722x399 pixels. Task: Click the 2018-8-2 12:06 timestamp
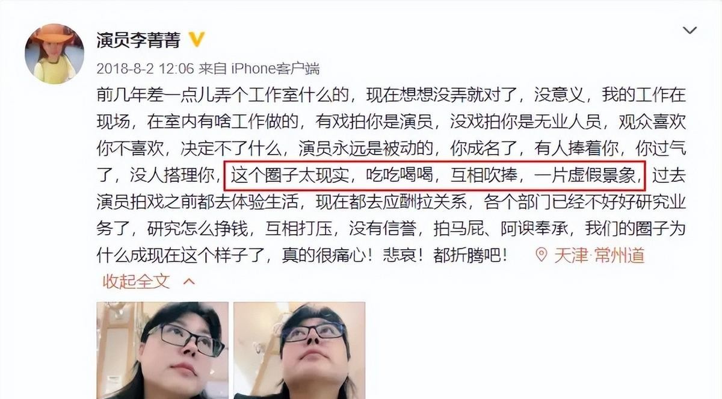pyautogui.click(x=145, y=69)
